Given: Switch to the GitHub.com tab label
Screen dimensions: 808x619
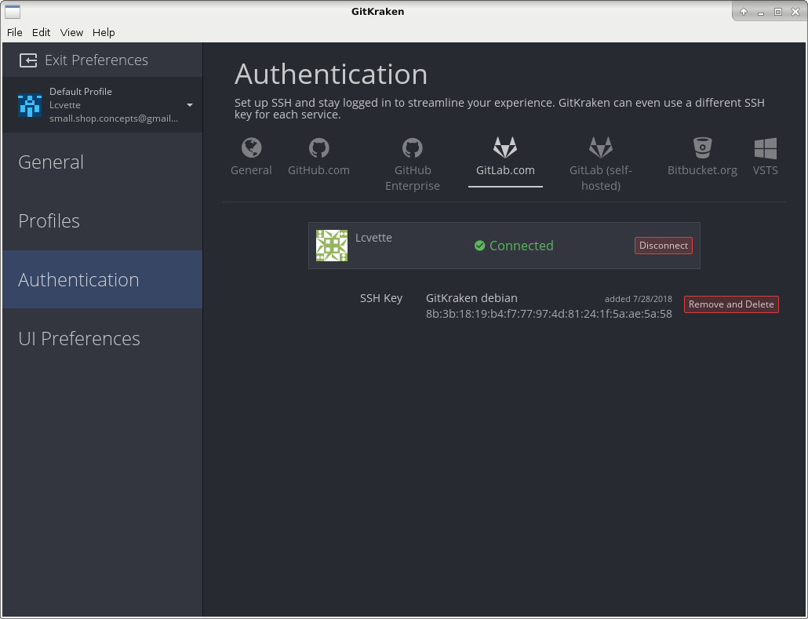Looking at the screenshot, I should coord(319,170).
